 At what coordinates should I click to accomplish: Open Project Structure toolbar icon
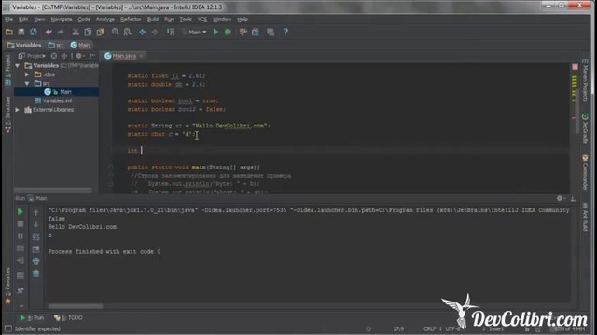tap(256, 33)
